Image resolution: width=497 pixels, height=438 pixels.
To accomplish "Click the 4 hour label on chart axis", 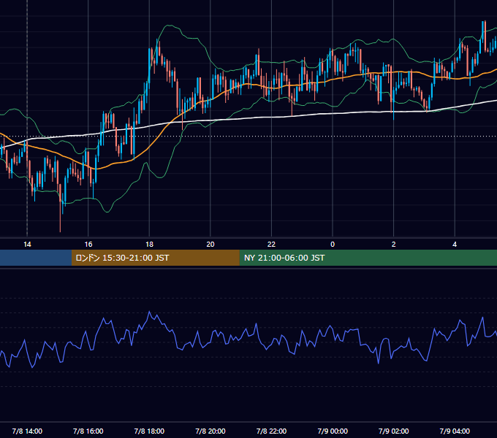I will [455, 245].
